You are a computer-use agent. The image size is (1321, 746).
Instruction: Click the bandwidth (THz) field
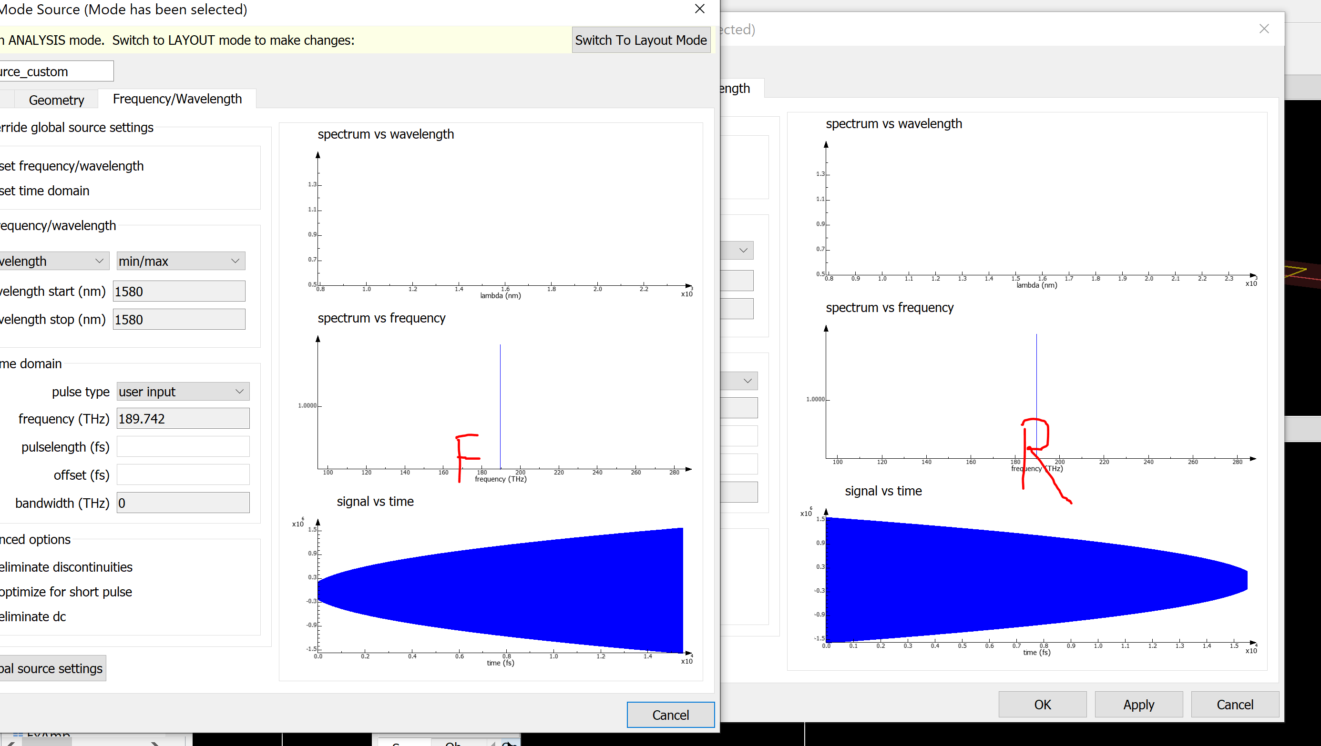click(x=183, y=503)
